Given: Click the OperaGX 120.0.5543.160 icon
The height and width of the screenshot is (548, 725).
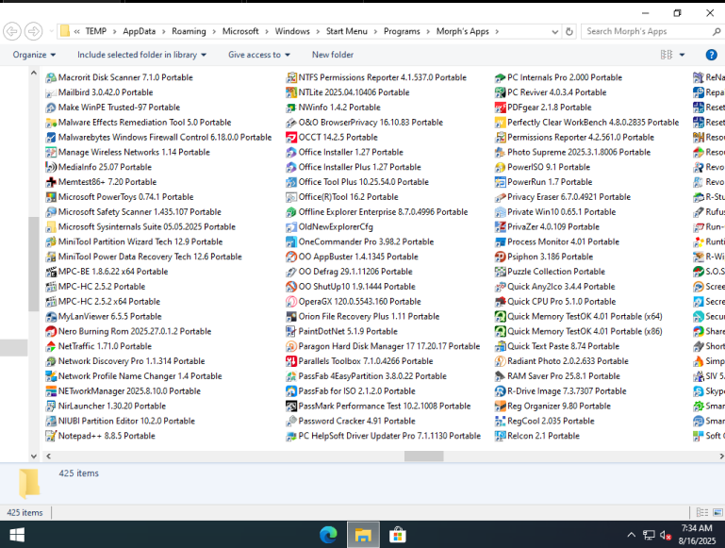Looking at the screenshot, I should pyautogui.click(x=291, y=302).
